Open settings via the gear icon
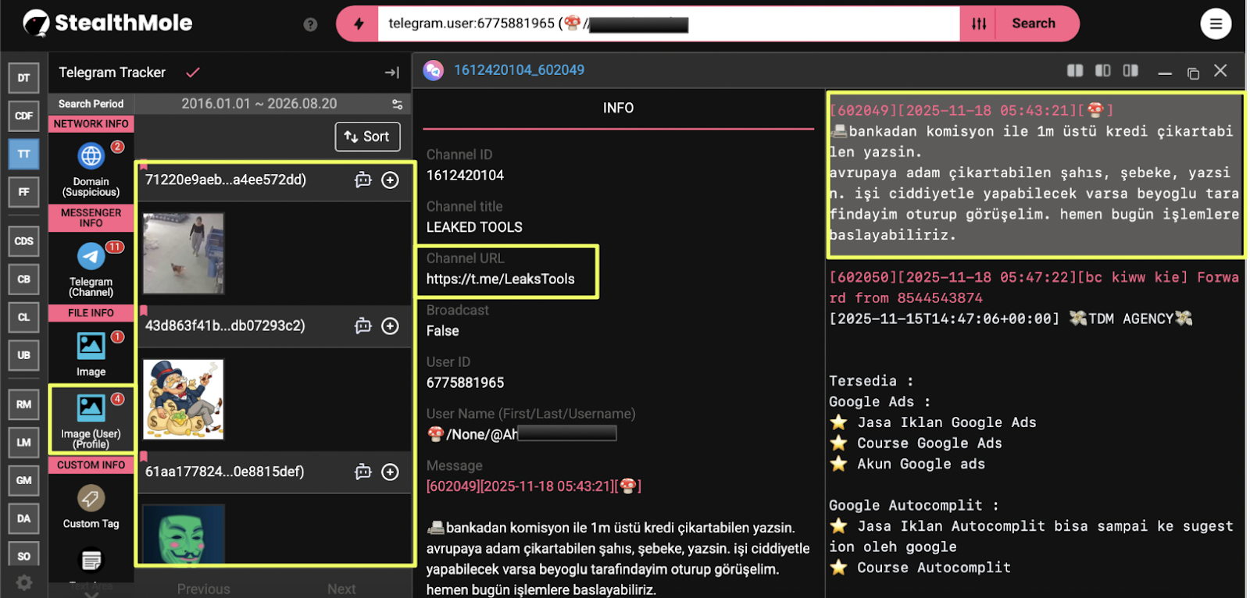Viewport: 1250px width, 598px height. 24,583
